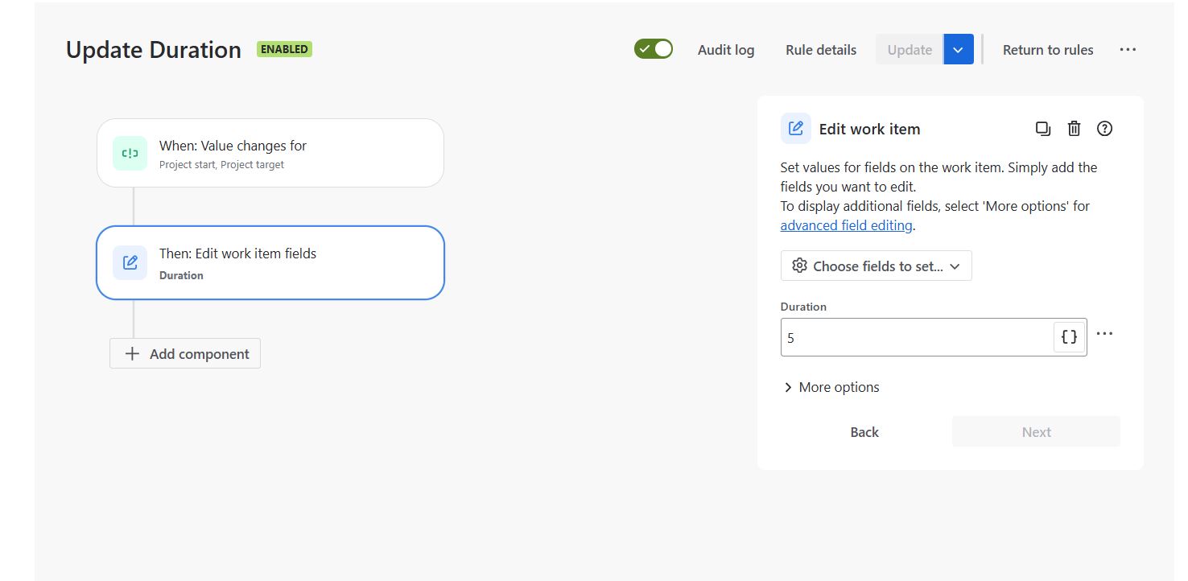This screenshot has height=581, width=1188.
Task: Open help via the question mark icon
Action: [1104, 128]
